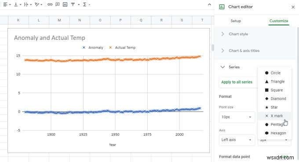
Task: Open the Left axis dropdown
Action: pyautogui.click(x=237, y=140)
